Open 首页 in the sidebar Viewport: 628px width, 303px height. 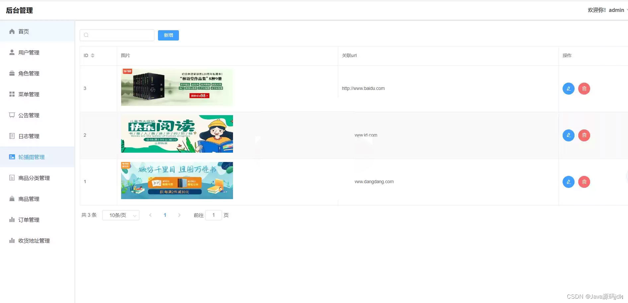pos(37,32)
